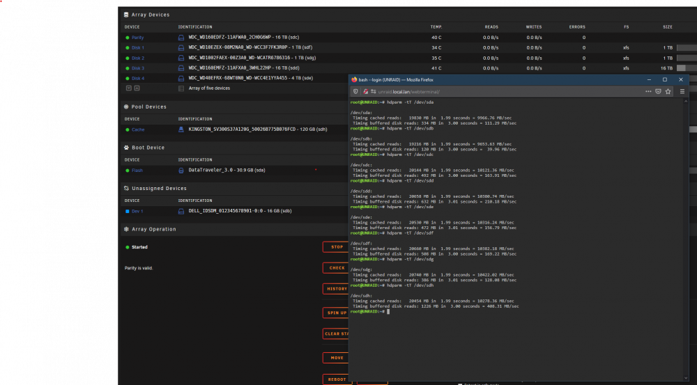This screenshot has width=697, height=385.
Task: Click the SPIN UP button
Action: pos(336,313)
